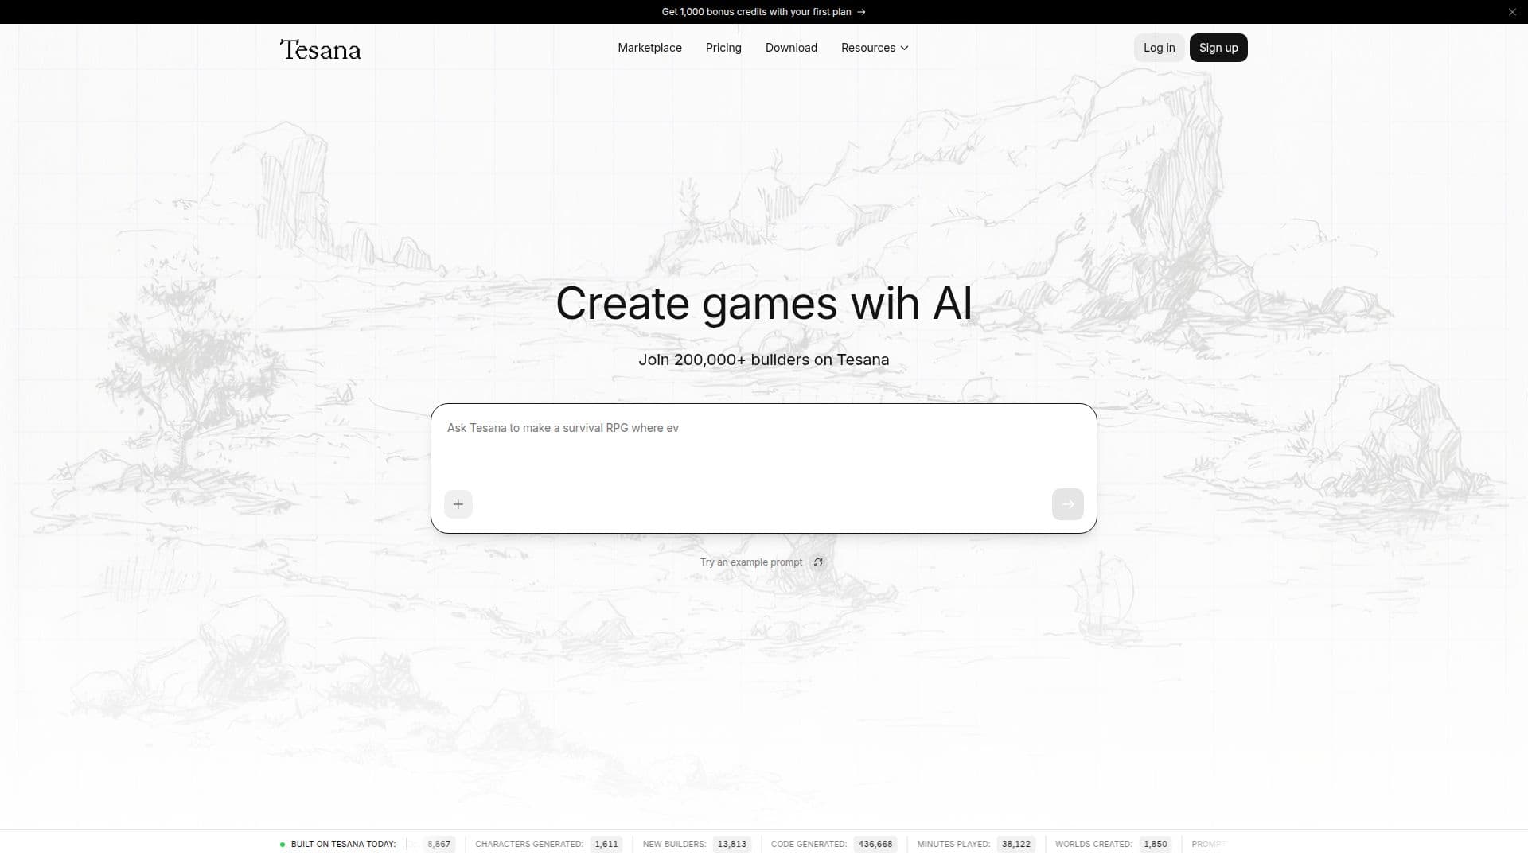Viewport: 1528px width, 859px height.
Task: Click the Join 200,000+ builders subheading
Action: (x=764, y=360)
